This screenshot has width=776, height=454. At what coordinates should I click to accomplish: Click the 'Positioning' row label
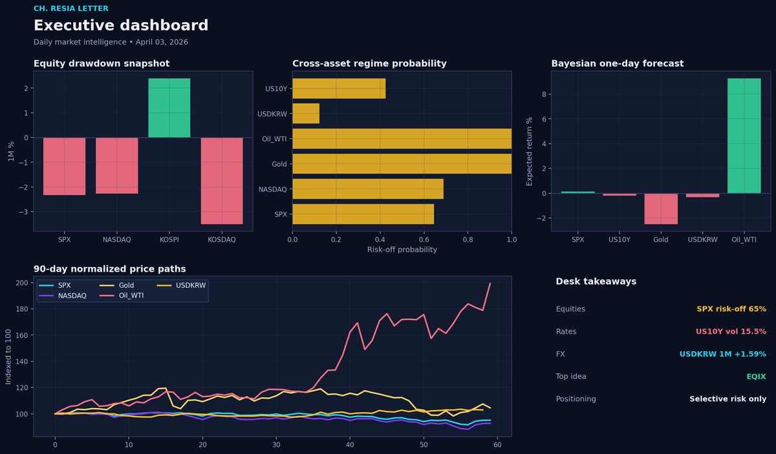coord(576,399)
